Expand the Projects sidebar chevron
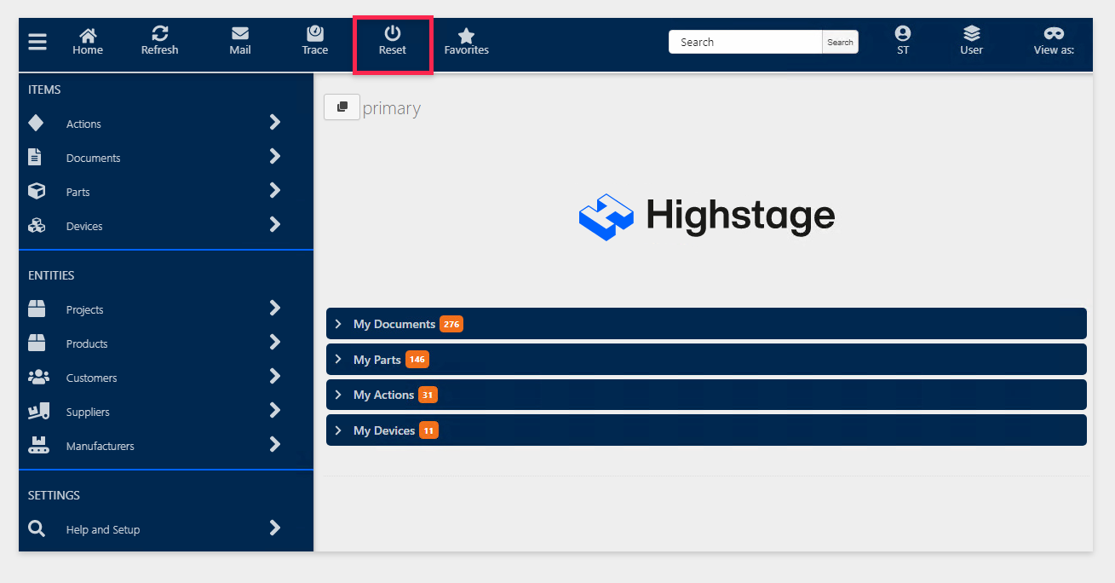1115x583 pixels. click(x=275, y=308)
